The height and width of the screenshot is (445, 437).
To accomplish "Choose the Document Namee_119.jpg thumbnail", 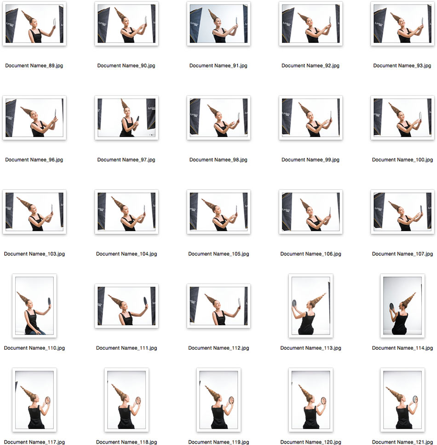I will [218, 400].
